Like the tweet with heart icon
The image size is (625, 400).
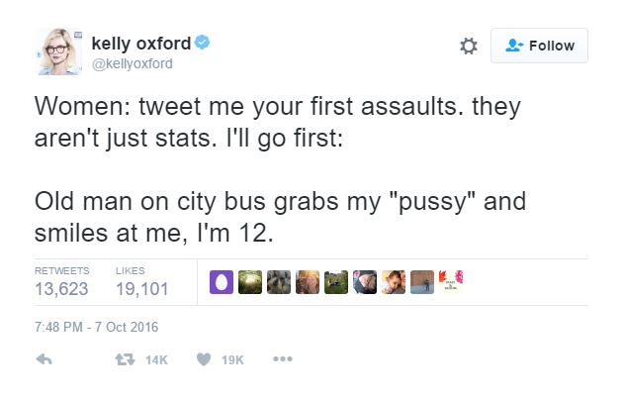pos(204,359)
